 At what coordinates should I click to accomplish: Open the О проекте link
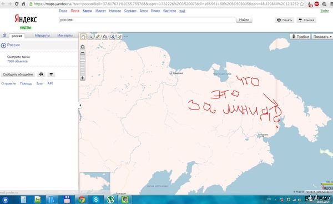click(x=8, y=83)
